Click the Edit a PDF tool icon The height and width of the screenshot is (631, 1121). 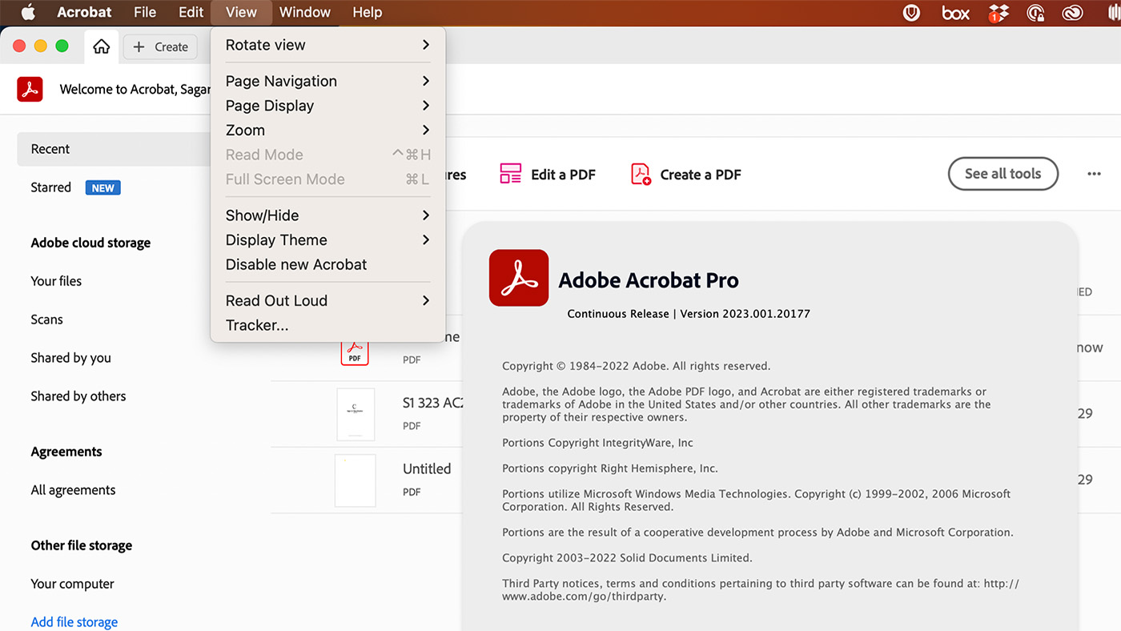click(510, 174)
